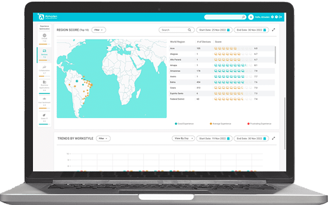Toggle the Good Experience legend item
Viewport: 329px width, 205px height.
[x=184, y=124]
